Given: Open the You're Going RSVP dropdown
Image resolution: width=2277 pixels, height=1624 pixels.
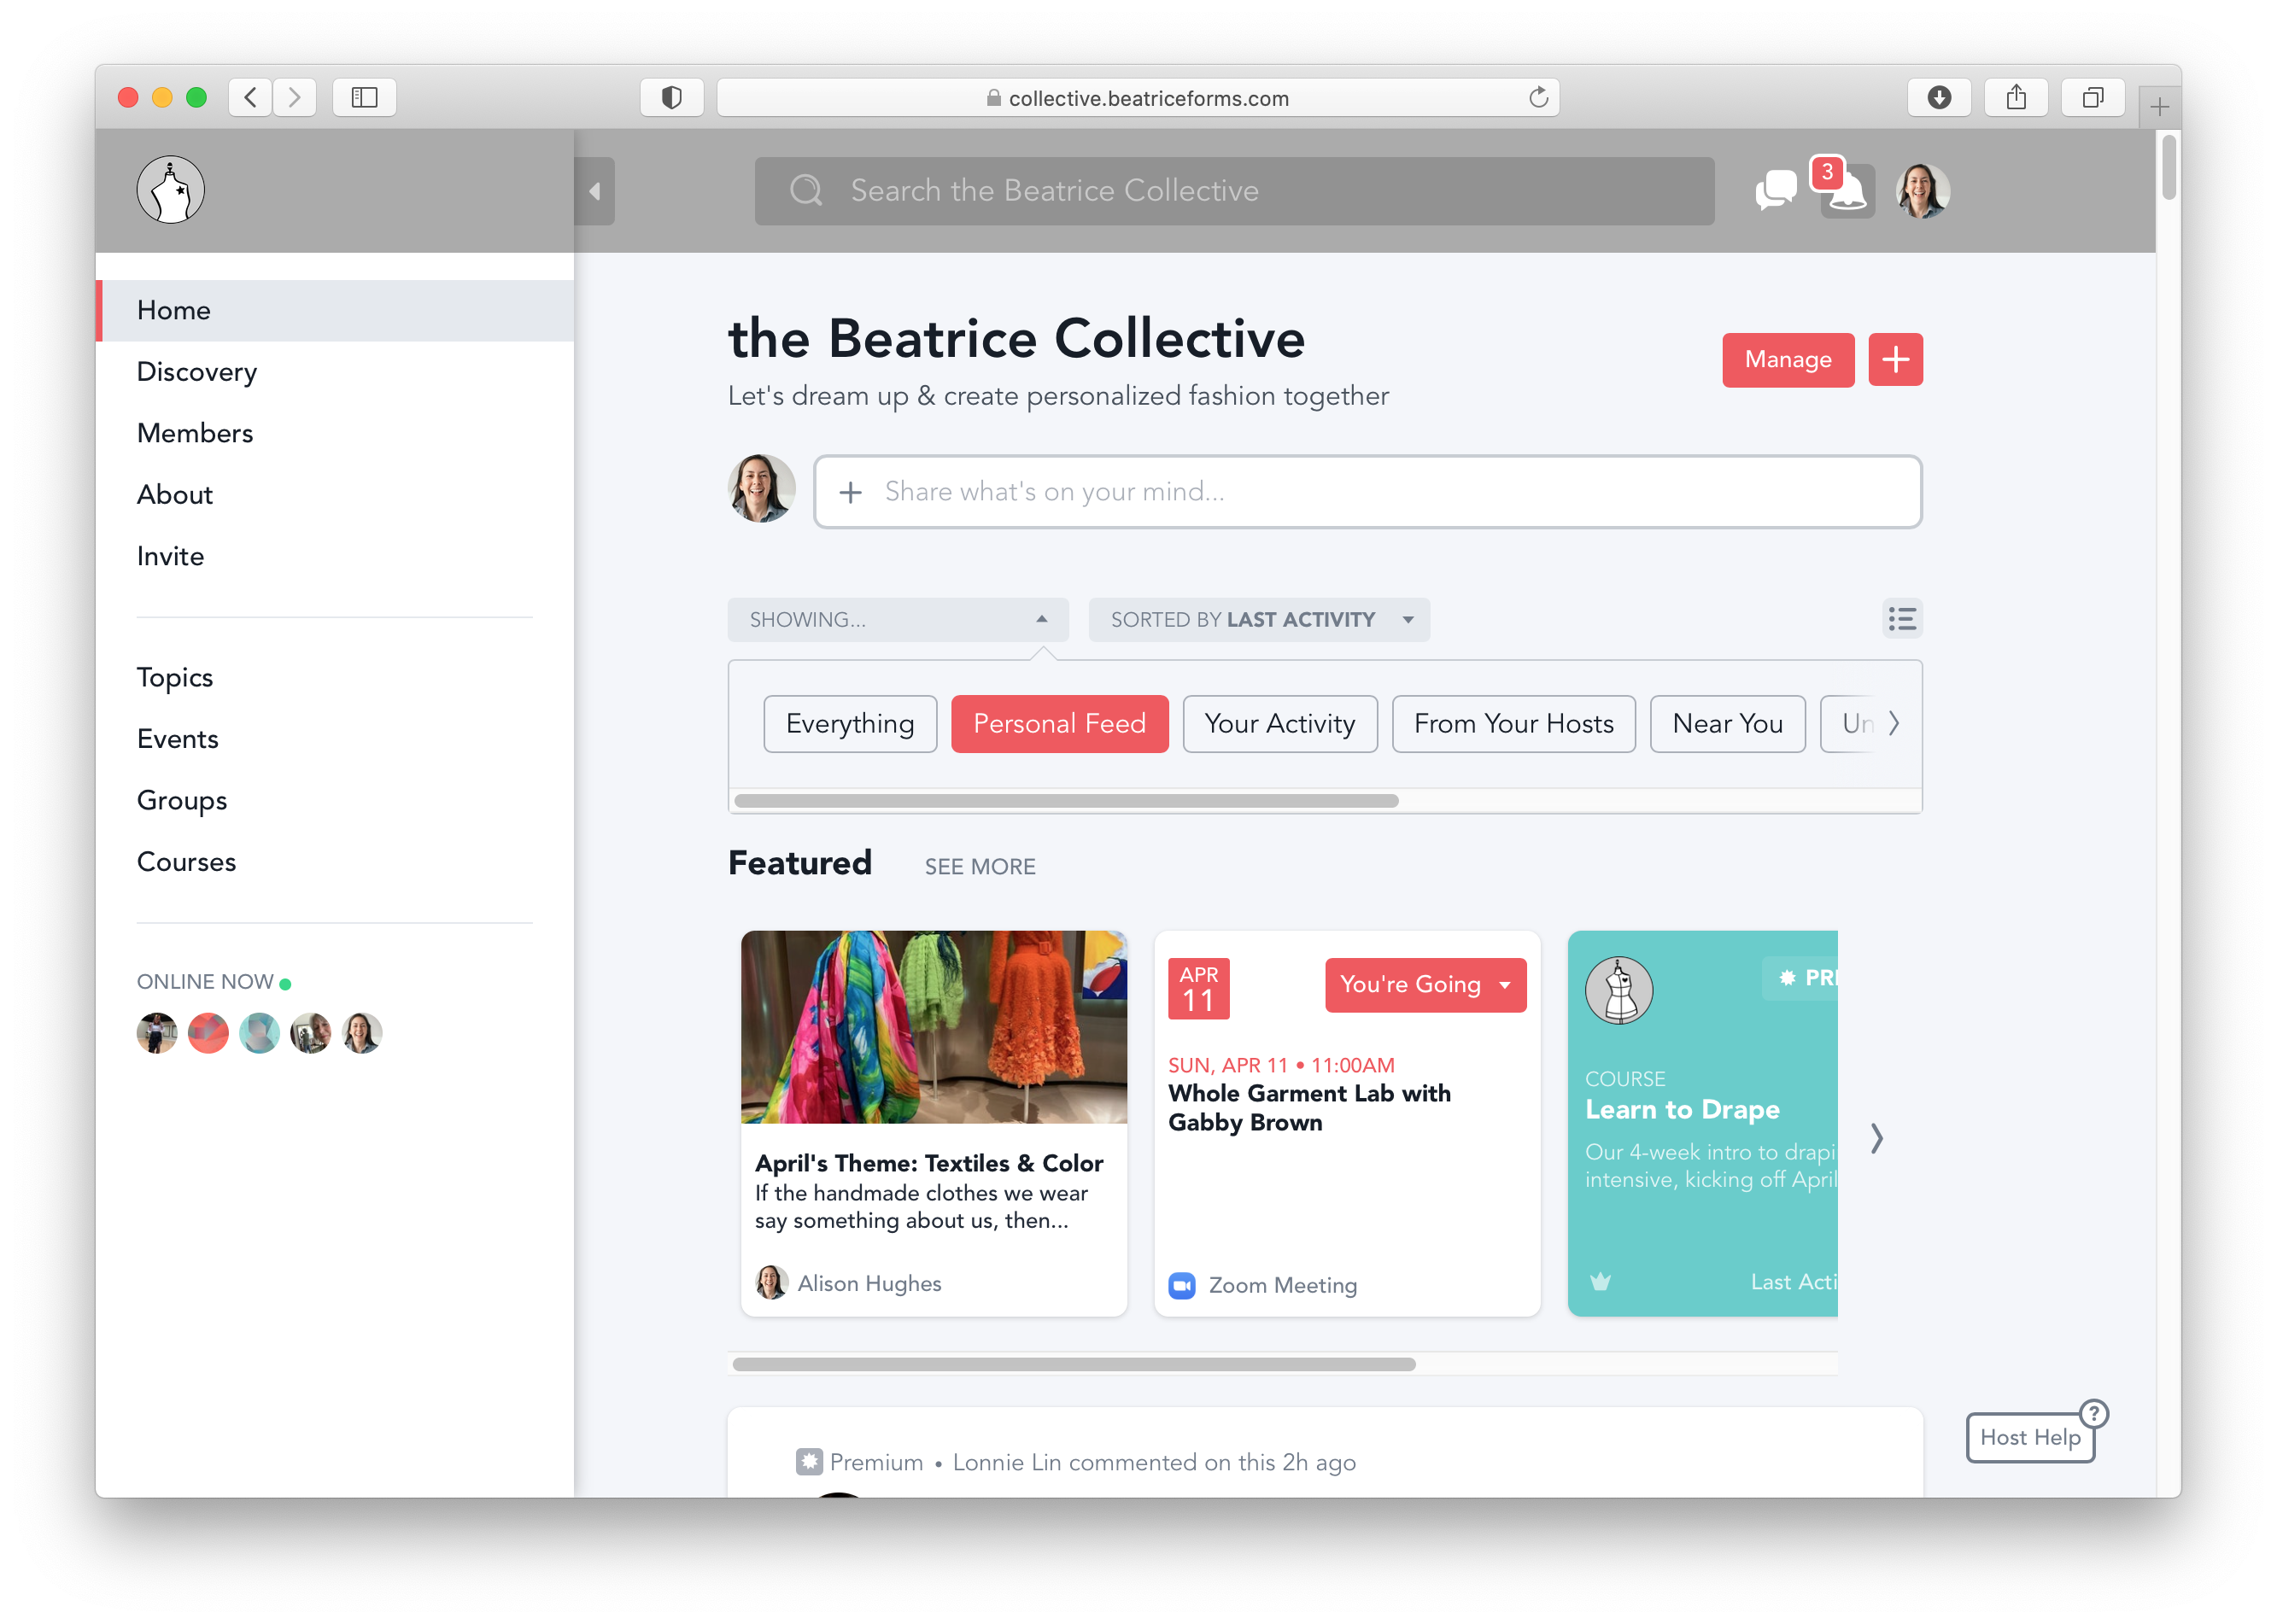Looking at the screenshot, I should (1425, 985).
